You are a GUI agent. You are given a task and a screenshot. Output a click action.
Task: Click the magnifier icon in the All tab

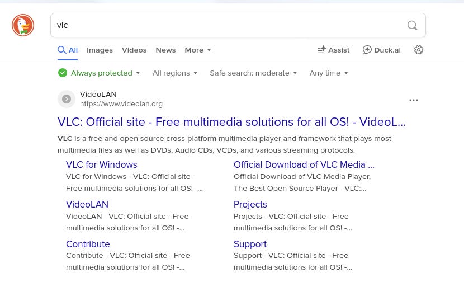coord(61,50)
